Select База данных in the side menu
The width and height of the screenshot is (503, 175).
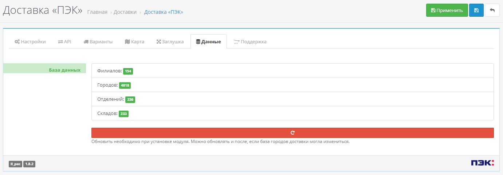click(x=44, y=68)
